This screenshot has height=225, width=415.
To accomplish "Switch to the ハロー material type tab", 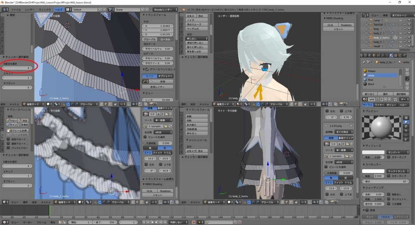I will [403, 105].
